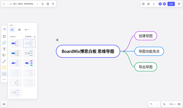The width and height of the screenshot is (183, 108).
Task: Select the frame tool
Action: click(4, 36)
